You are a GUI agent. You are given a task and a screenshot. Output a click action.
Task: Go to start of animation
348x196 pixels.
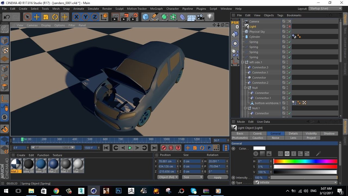[106, 148]
